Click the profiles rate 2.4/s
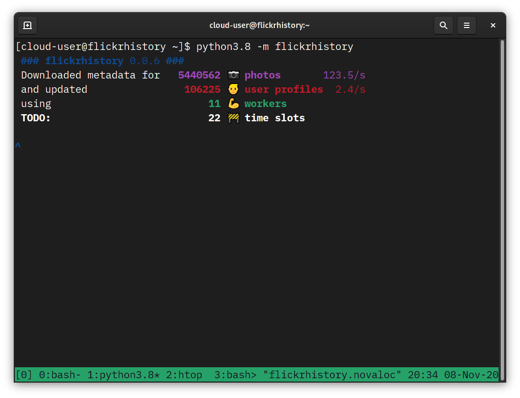 [351, 89]
